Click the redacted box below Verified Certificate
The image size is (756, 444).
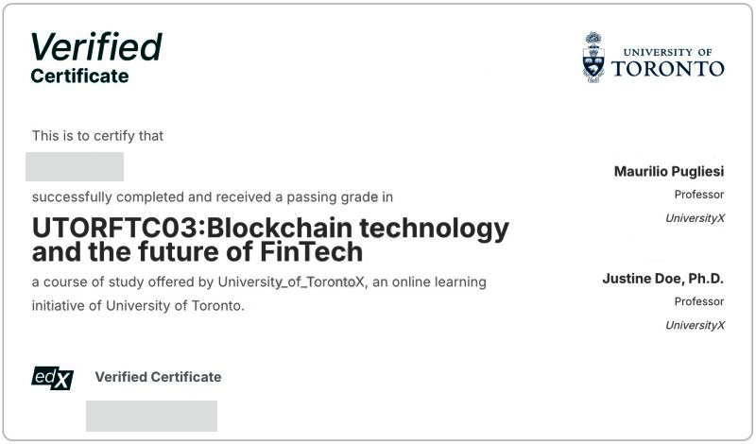152,416
